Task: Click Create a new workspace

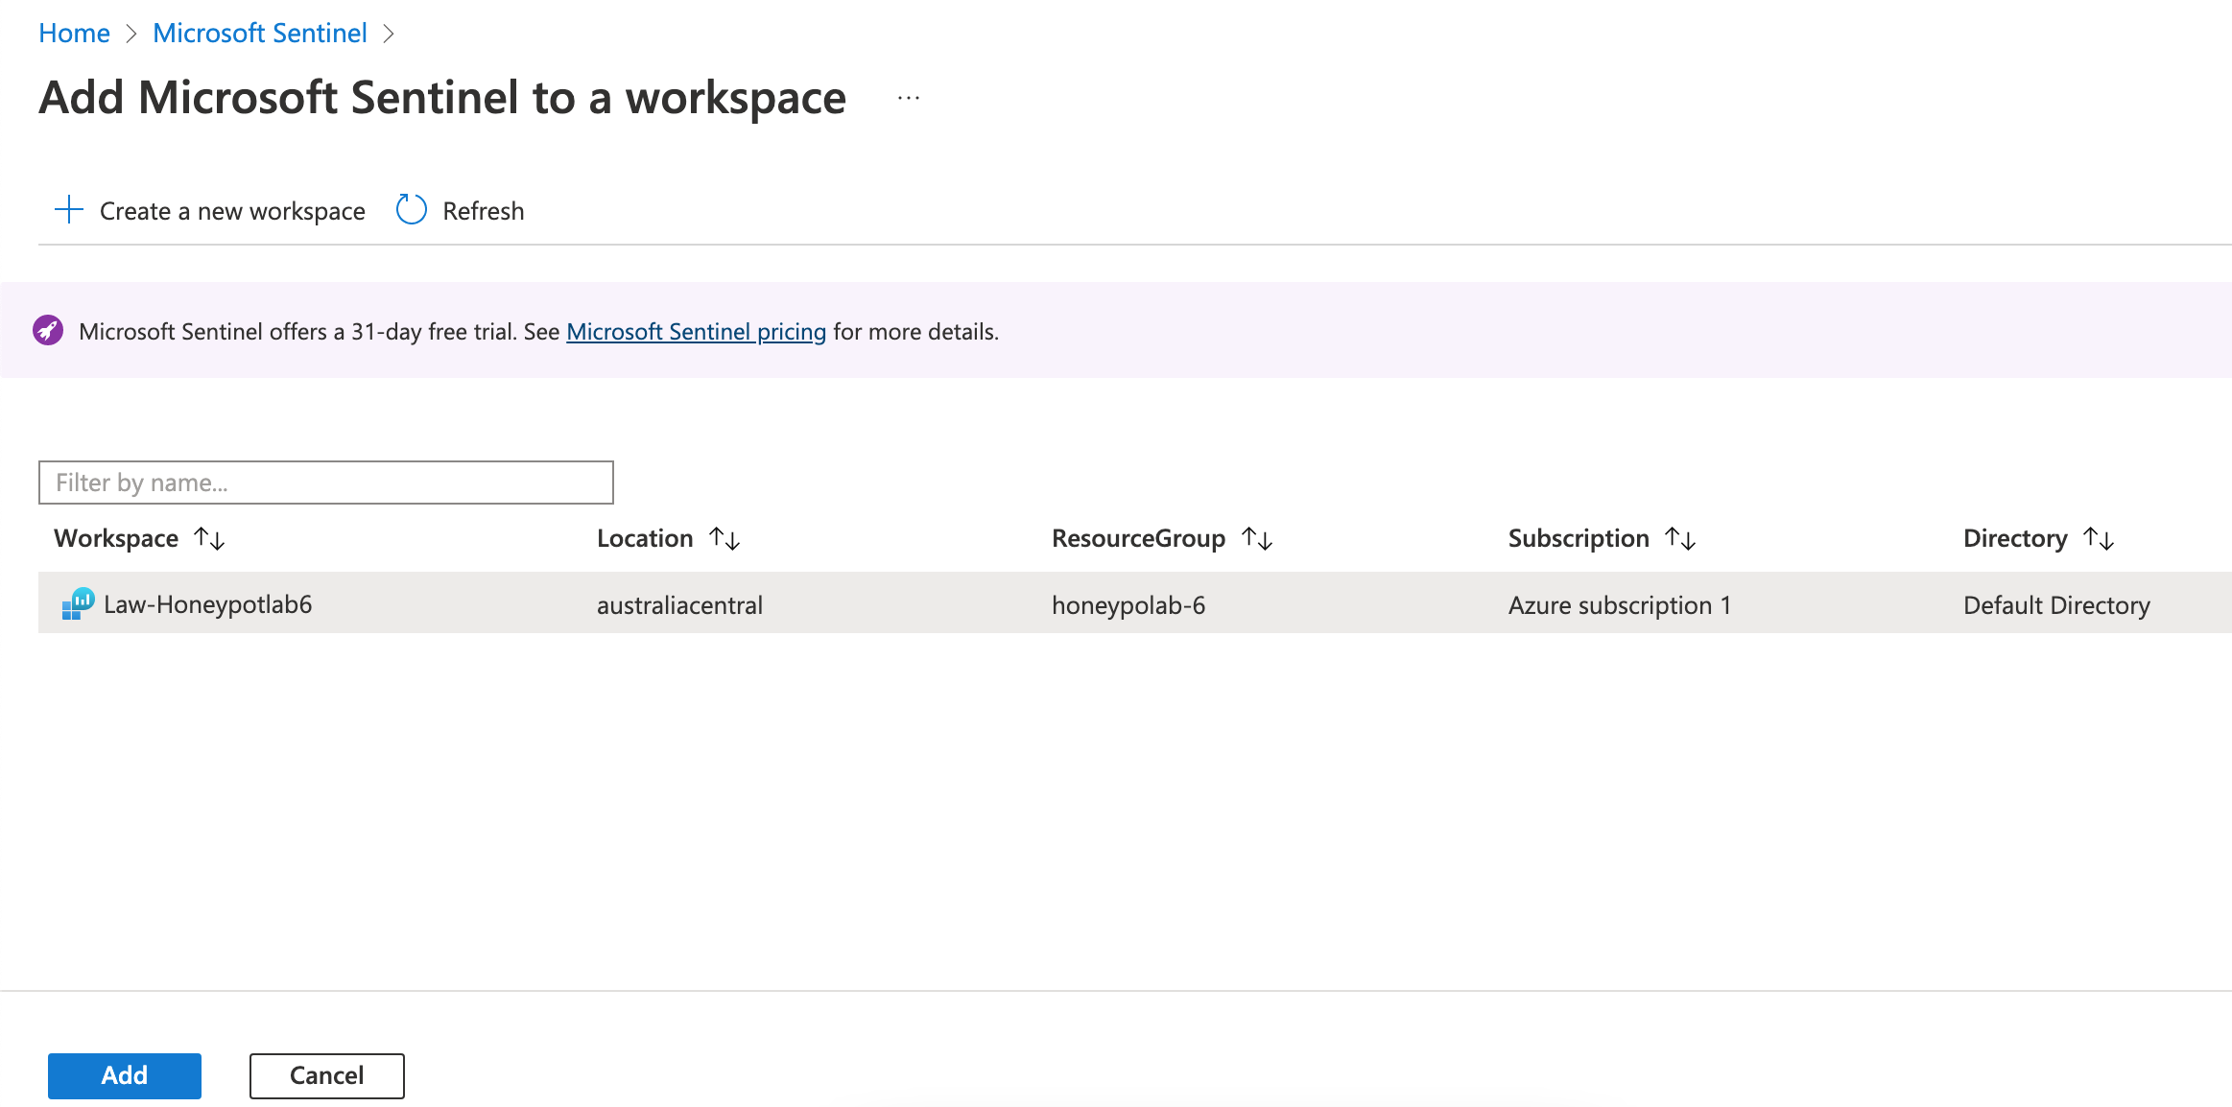Action: pyautogui.click(x=230, y=210)
